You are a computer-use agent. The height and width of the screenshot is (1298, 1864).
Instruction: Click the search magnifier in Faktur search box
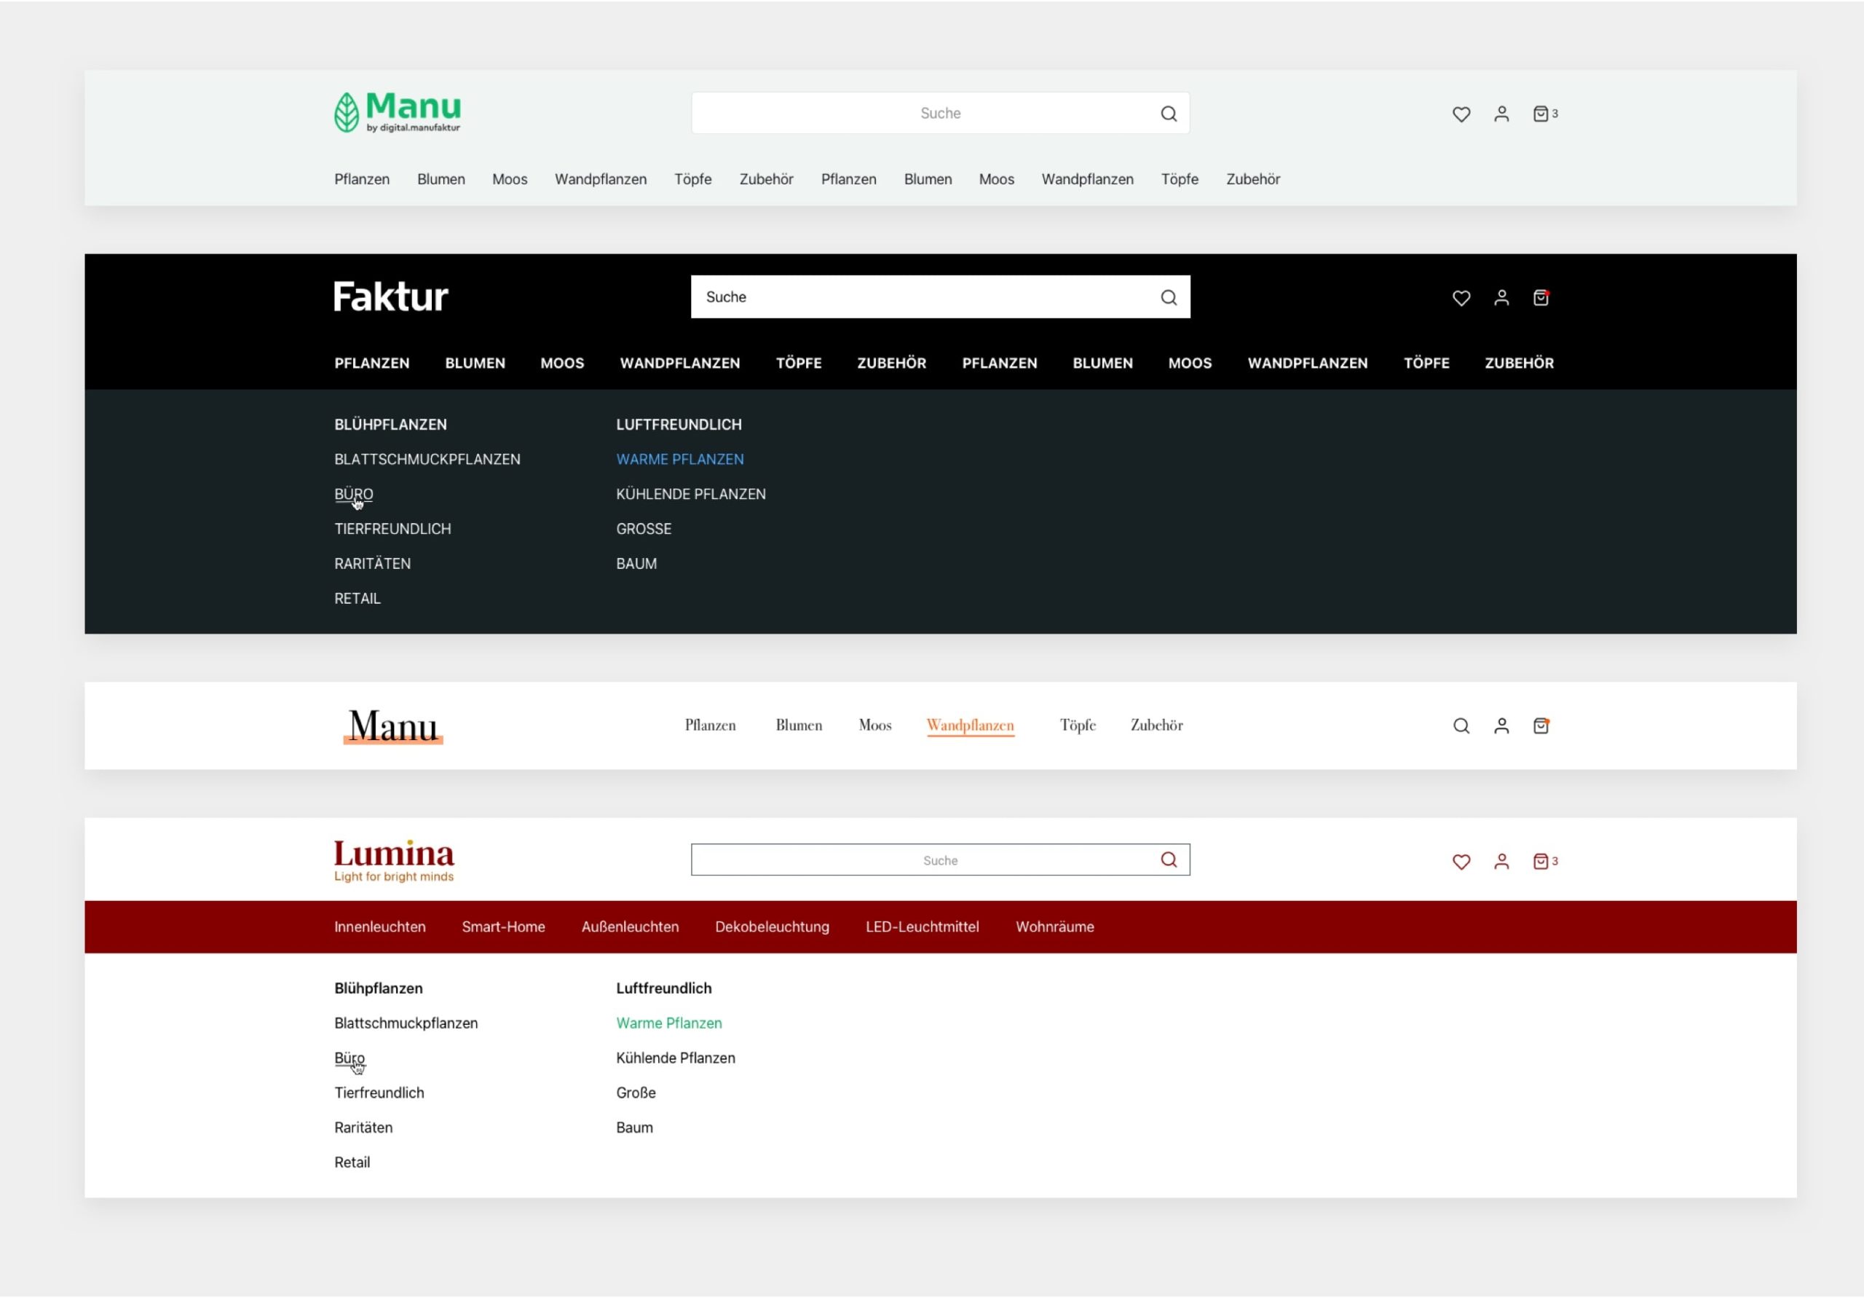[x=1168, y=297]
